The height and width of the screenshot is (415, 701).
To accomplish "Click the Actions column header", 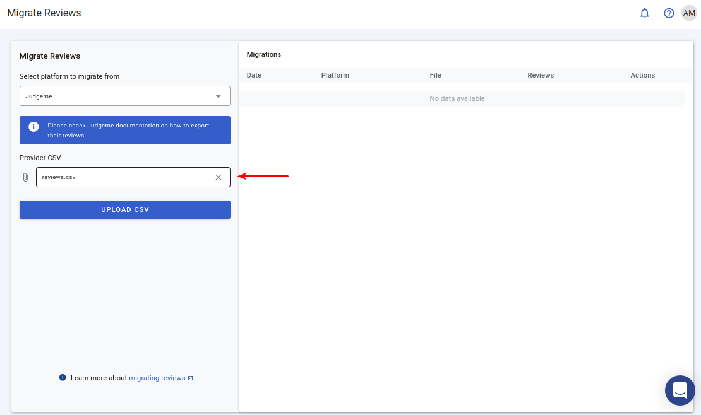I will pyautogui.click(x=642, y=75).
